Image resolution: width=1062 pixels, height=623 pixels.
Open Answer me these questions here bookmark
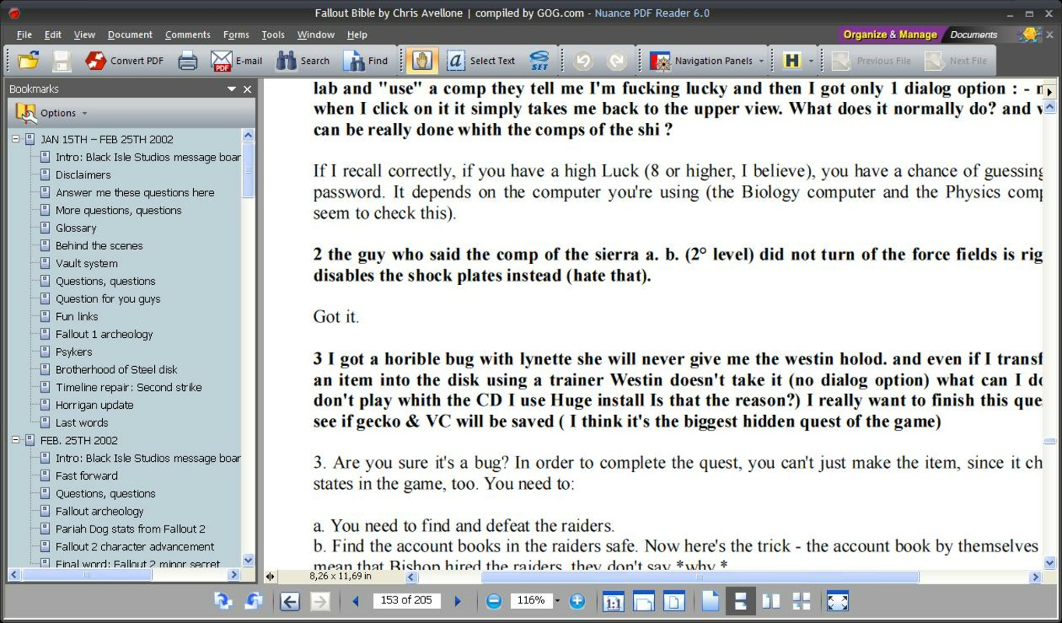point(135,192)
